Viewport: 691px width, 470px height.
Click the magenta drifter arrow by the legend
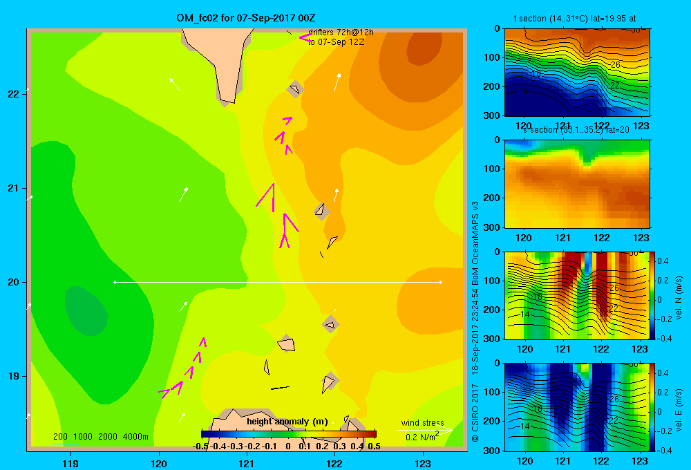tap(305, 38)
